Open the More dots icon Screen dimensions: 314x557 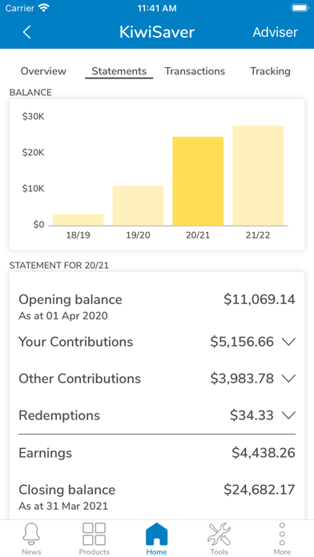pyautogui.click(x=282, y=534)
